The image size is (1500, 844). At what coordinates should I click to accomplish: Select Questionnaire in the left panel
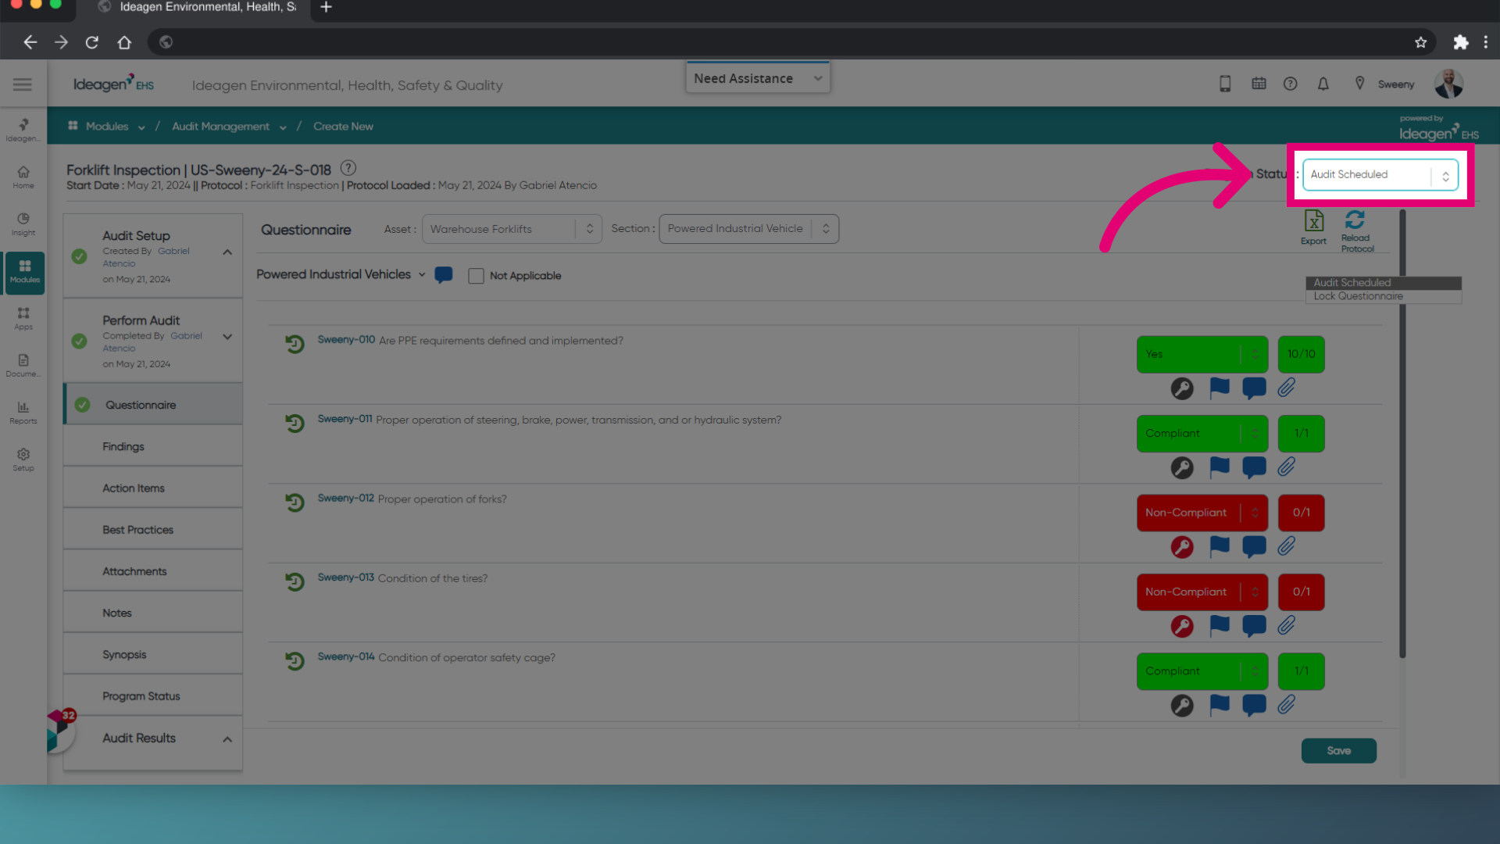[x=153, y=405]
